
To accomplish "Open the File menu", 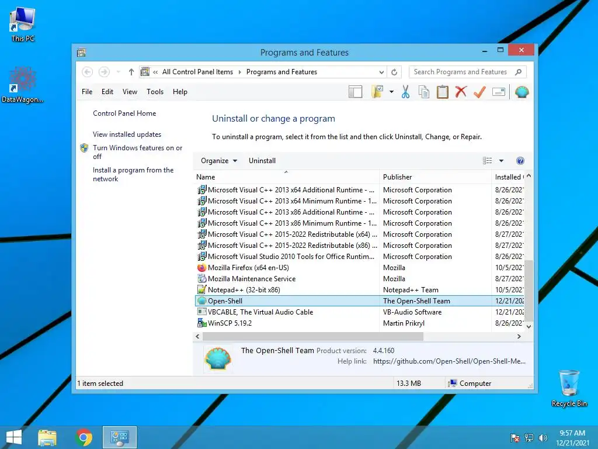I will click(87, 92).
